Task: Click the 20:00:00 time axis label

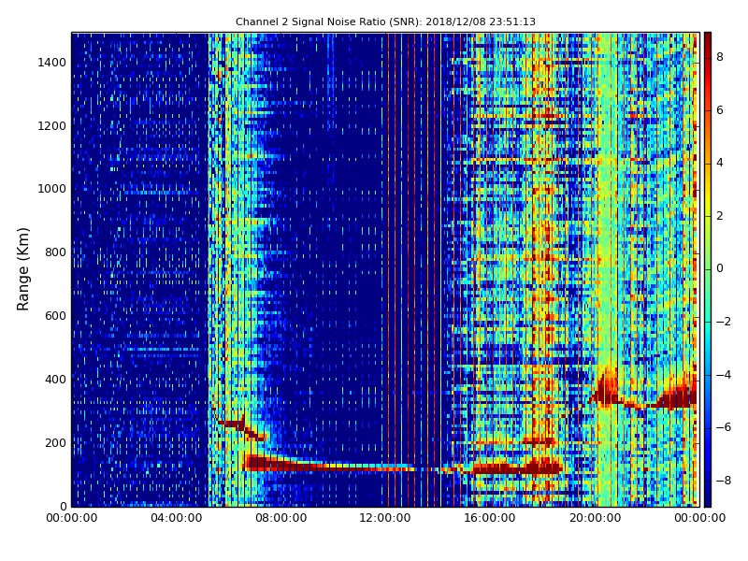Action: click(x=595, y=518)
